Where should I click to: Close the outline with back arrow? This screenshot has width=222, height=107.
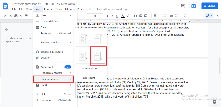point(7,29)
